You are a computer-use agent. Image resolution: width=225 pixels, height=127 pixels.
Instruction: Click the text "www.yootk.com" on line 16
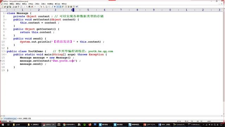[x=63, y=61]
